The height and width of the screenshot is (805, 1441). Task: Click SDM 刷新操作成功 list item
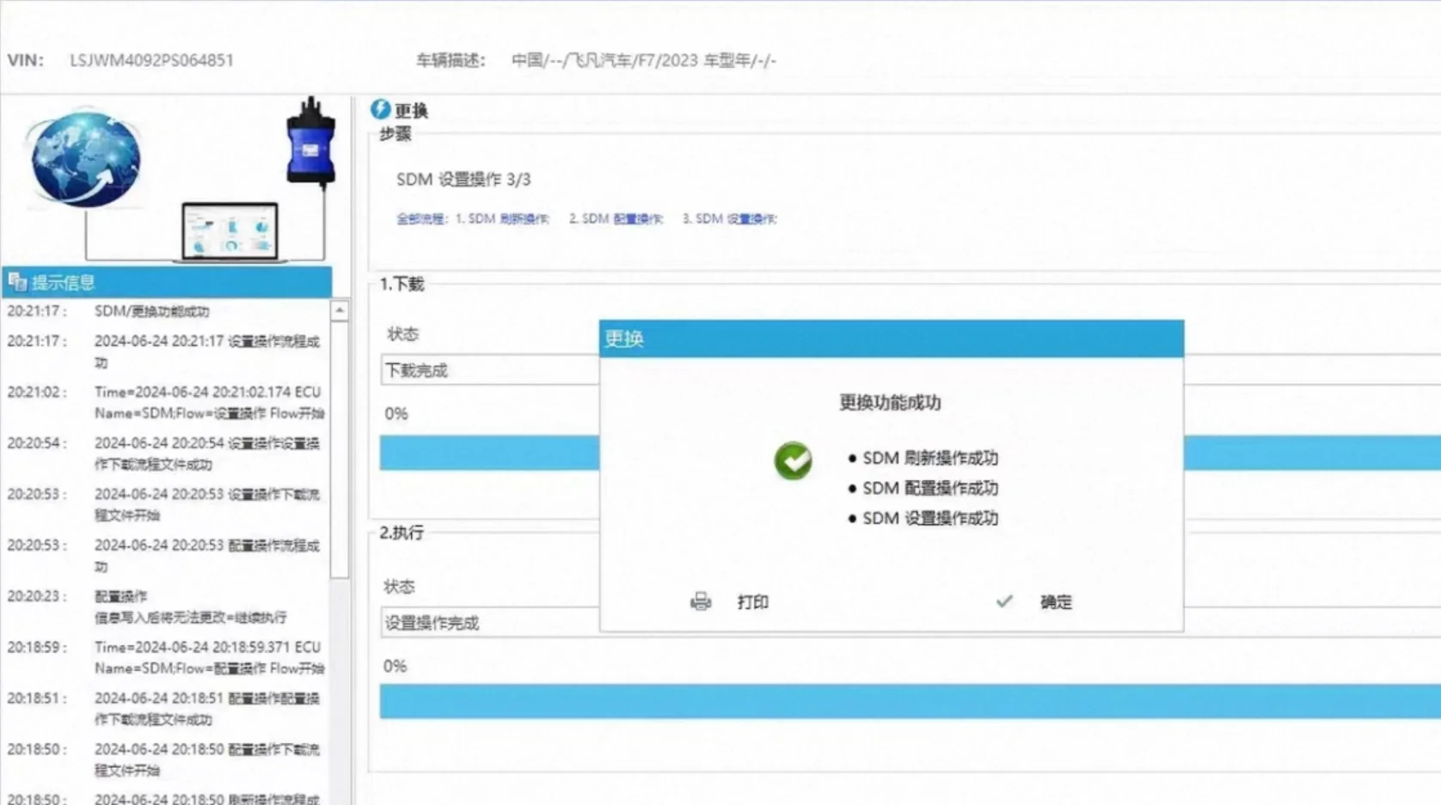click(x=930, y=458)
